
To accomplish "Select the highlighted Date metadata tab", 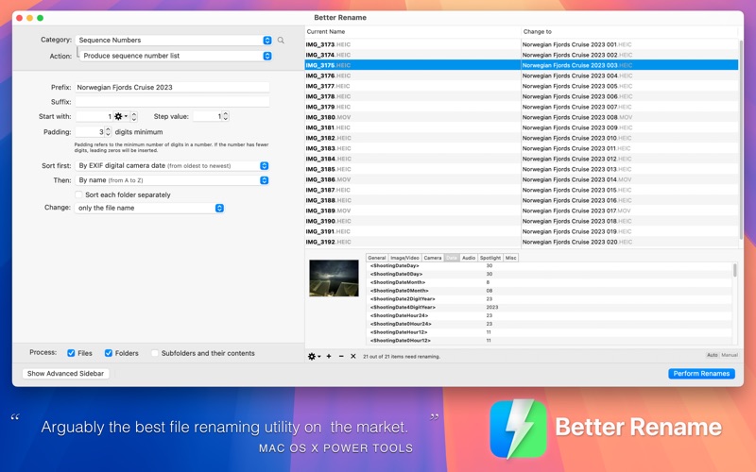I will 452,258.
